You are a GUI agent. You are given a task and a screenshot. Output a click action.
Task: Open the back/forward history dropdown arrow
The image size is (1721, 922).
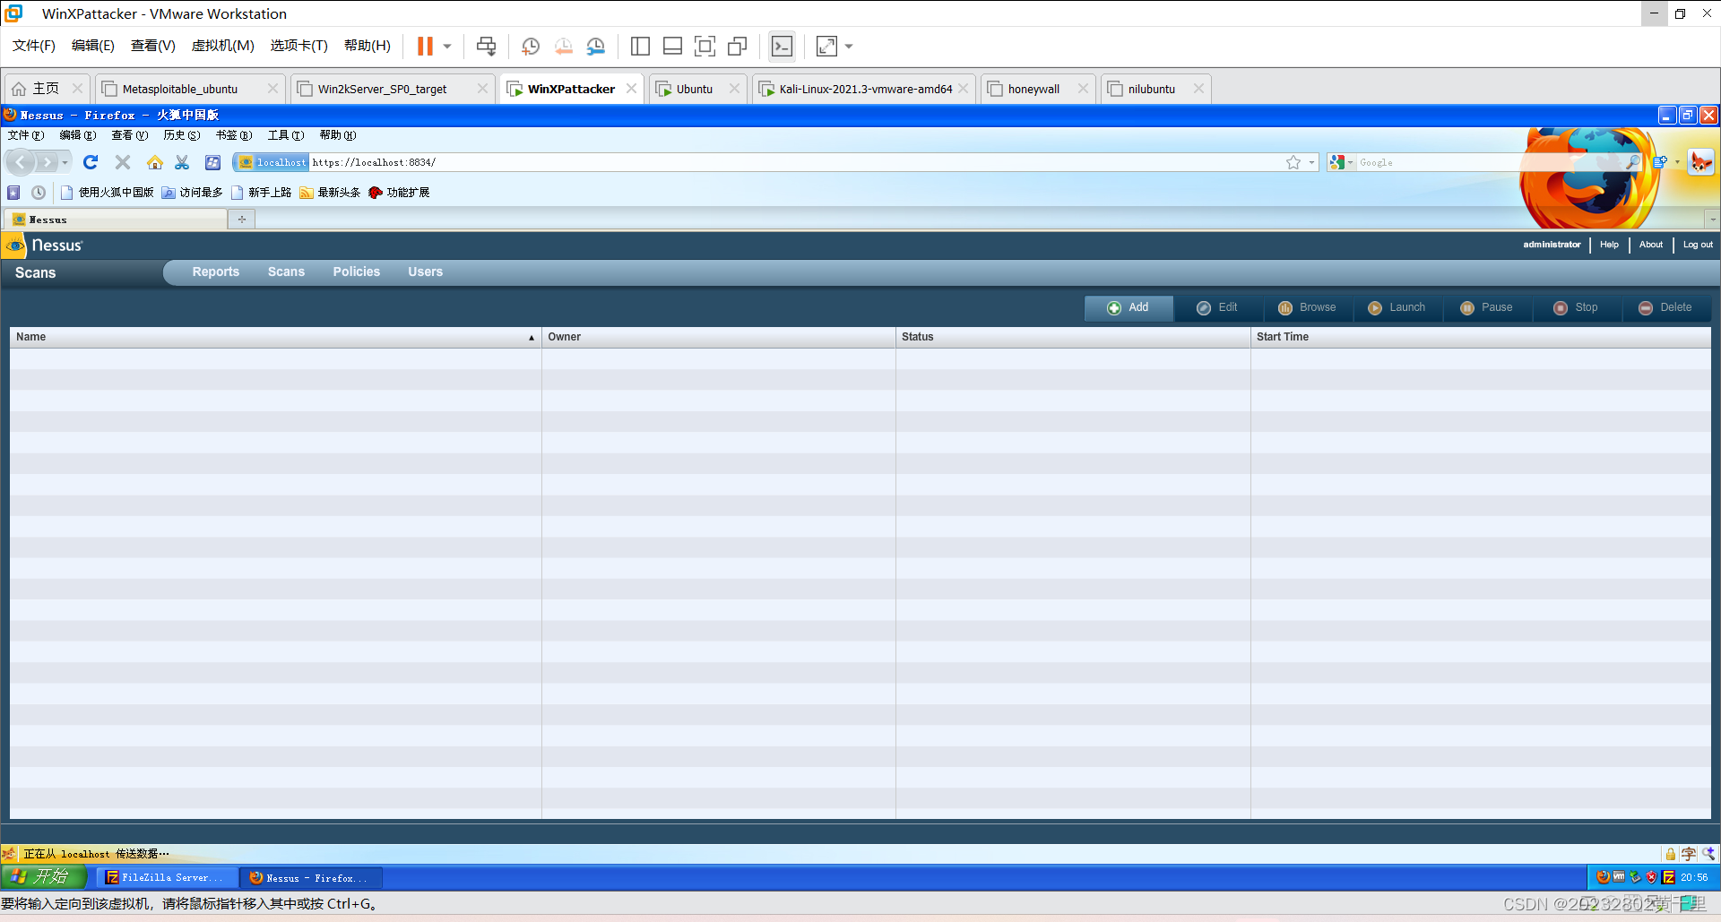pos(65,162)
